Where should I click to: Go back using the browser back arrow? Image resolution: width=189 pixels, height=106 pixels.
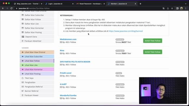pyautogui.click(x=3, y=9)
